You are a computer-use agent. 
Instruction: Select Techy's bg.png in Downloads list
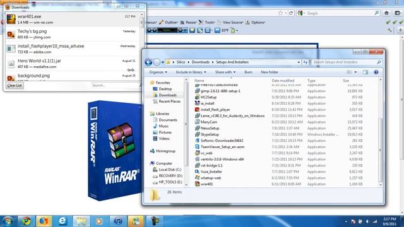tap(73, 34)
